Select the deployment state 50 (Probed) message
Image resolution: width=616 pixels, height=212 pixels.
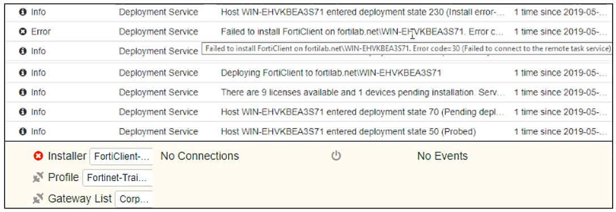pos(349,132)
